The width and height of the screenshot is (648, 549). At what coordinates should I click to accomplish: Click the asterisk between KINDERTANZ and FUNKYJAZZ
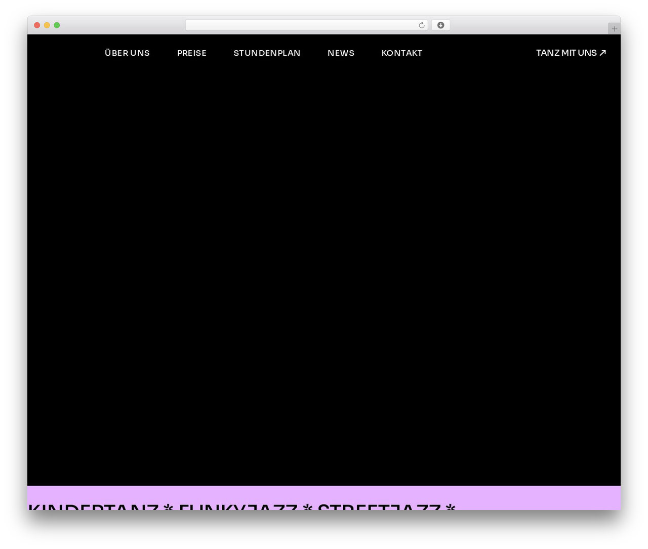169,506
